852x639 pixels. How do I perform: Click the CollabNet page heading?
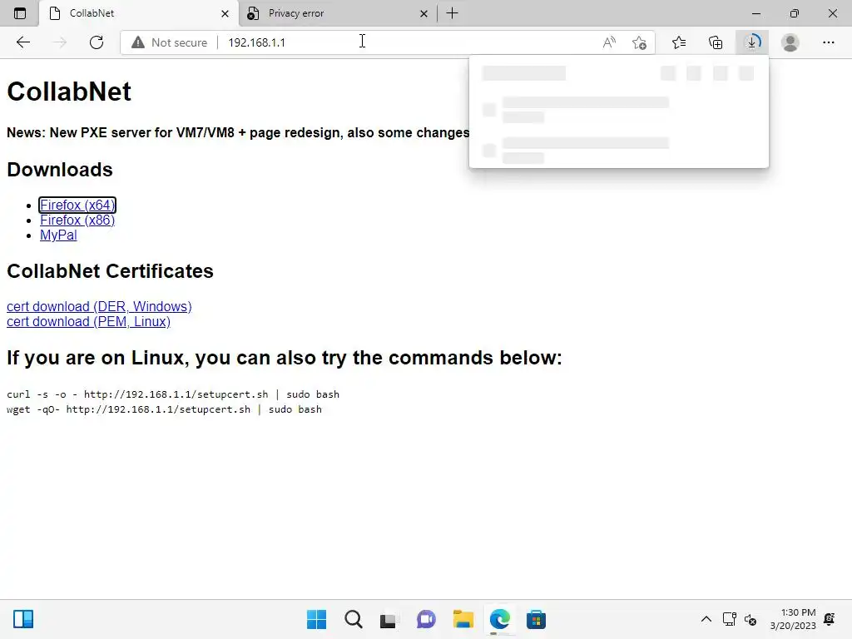coord(69,92)
